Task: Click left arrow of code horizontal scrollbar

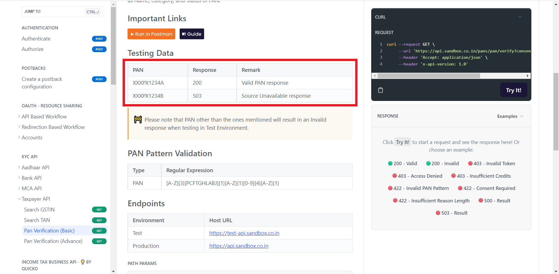Action: pos(375,76)
